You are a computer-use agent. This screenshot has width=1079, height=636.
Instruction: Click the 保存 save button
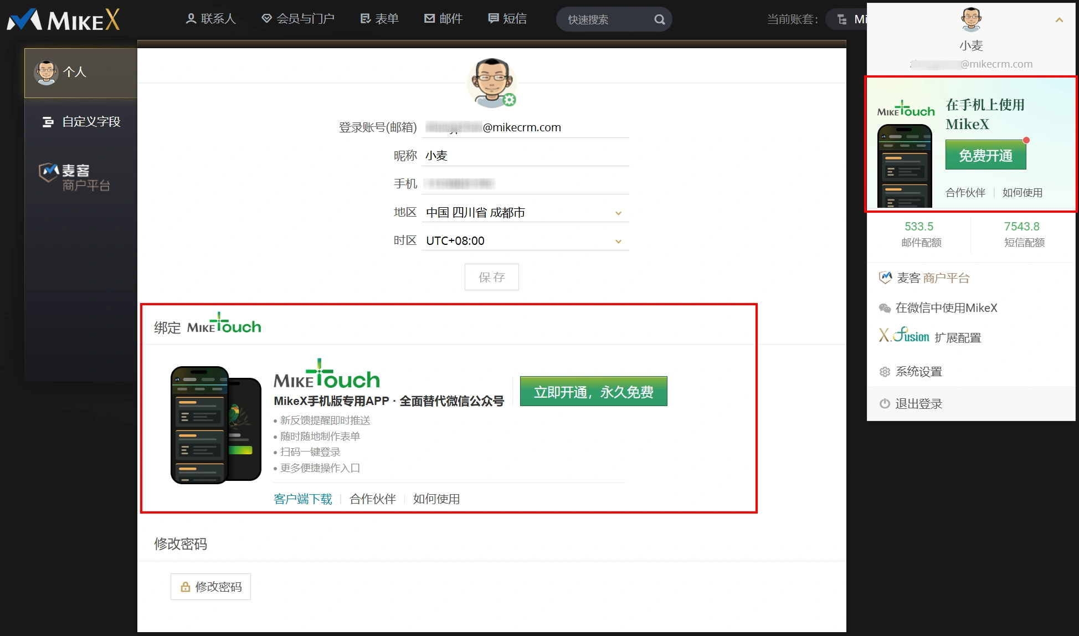(492, 277)
